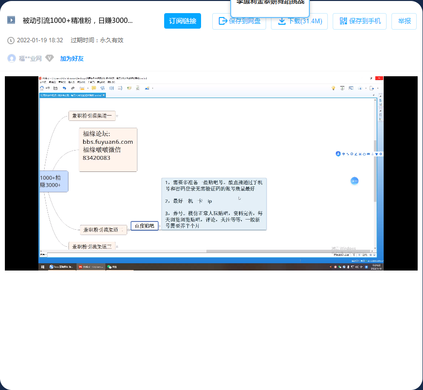Click the 订阅链接 button
The width and height of the screenshot is (423, 390).
tap(183, 21)
